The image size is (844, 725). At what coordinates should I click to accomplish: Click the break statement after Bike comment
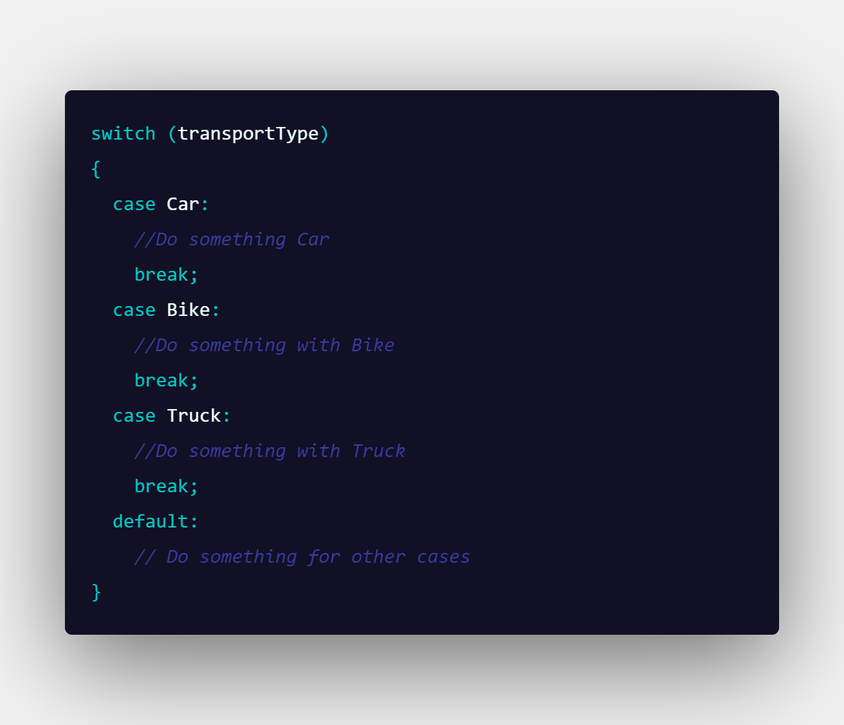(x=167, y=380)
